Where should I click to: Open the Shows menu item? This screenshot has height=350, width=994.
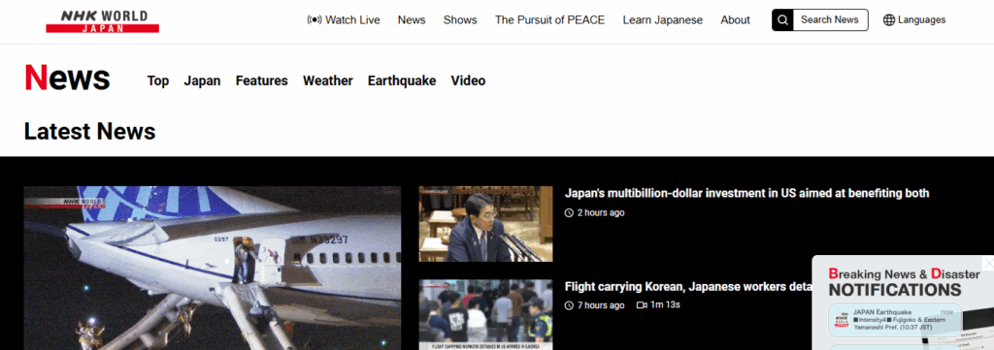(x=460, y=19)
